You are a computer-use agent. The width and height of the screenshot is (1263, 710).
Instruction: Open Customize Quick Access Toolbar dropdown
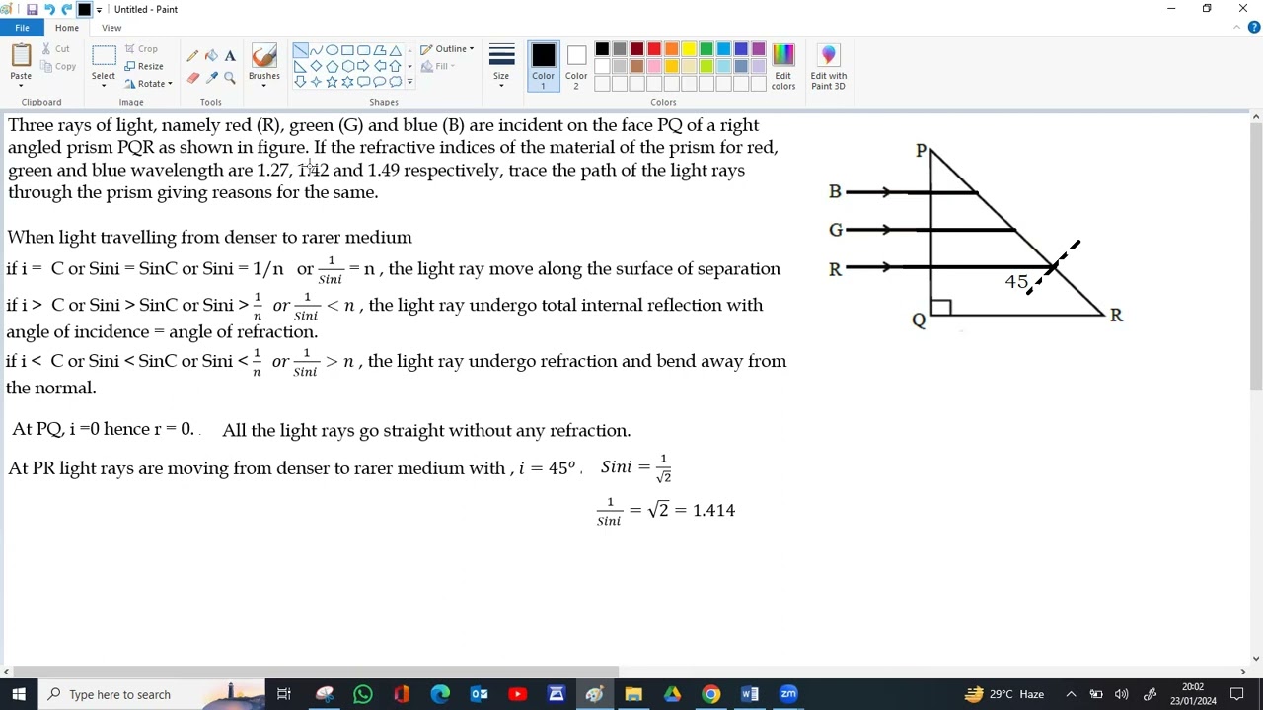point(99,10)
